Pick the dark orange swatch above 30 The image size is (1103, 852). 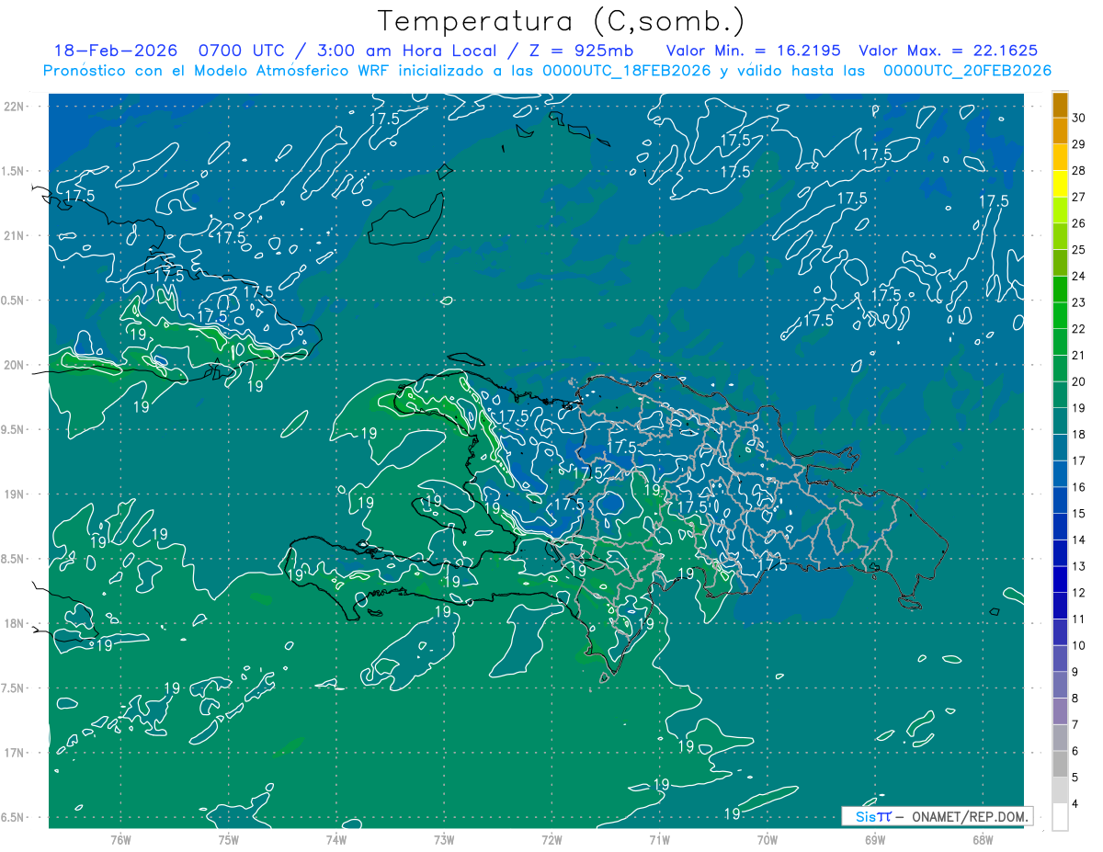(x=1060, y=106)
